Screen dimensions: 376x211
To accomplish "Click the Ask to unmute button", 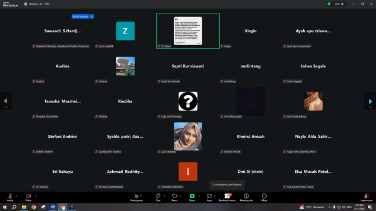I will pos(80,16).
